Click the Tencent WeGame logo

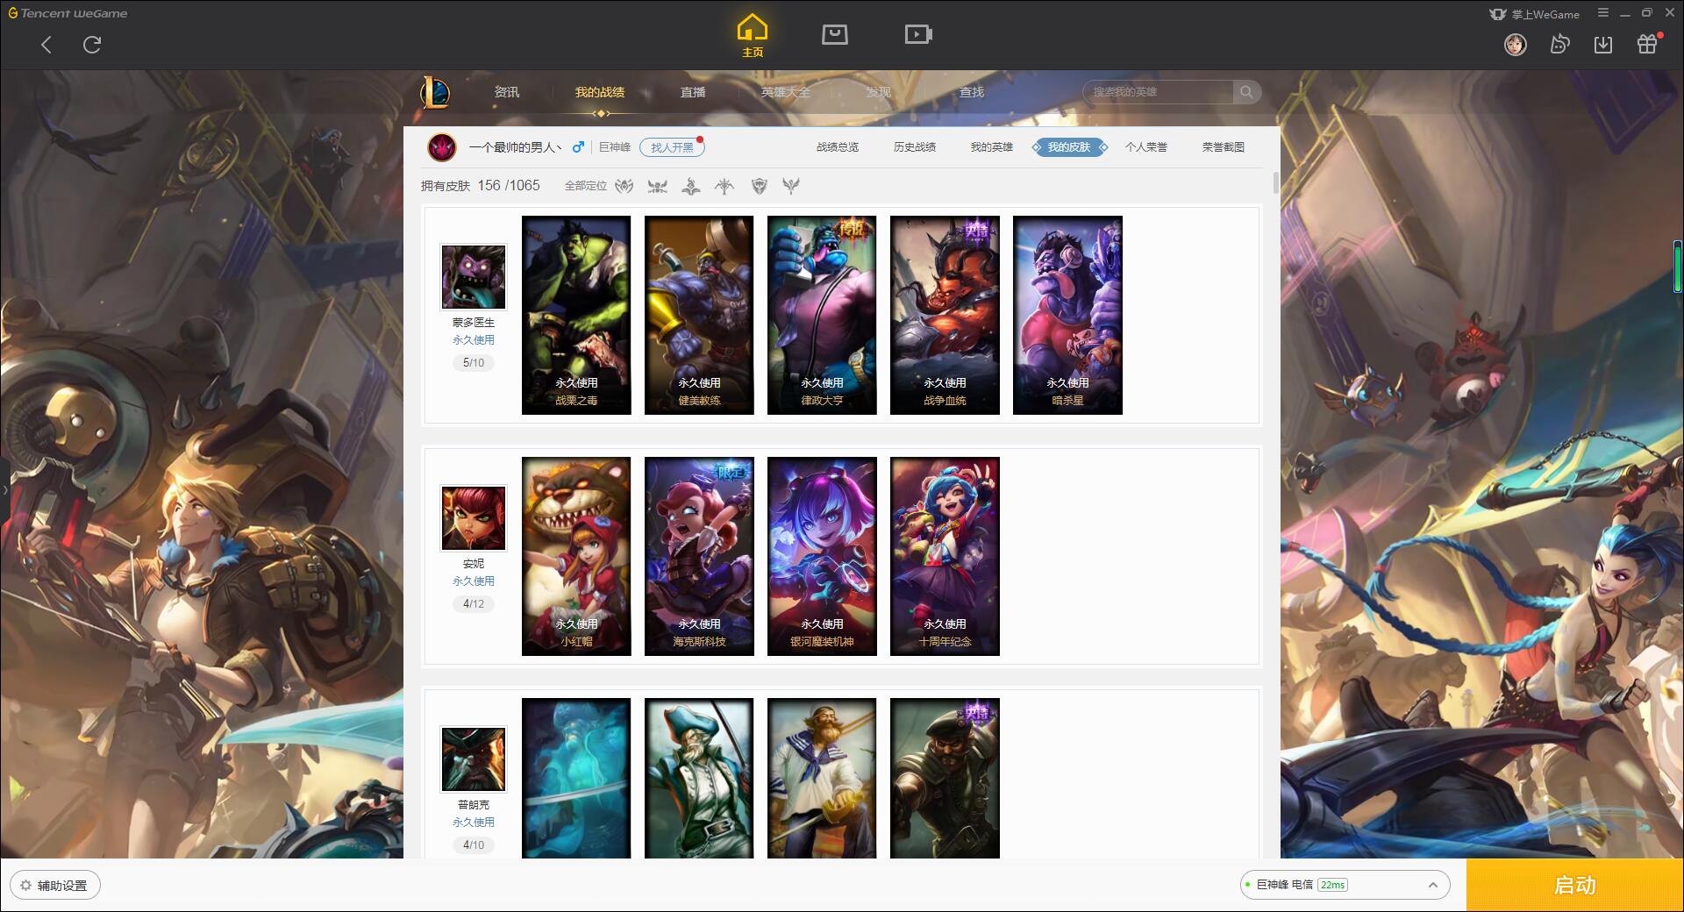[68, 13]
